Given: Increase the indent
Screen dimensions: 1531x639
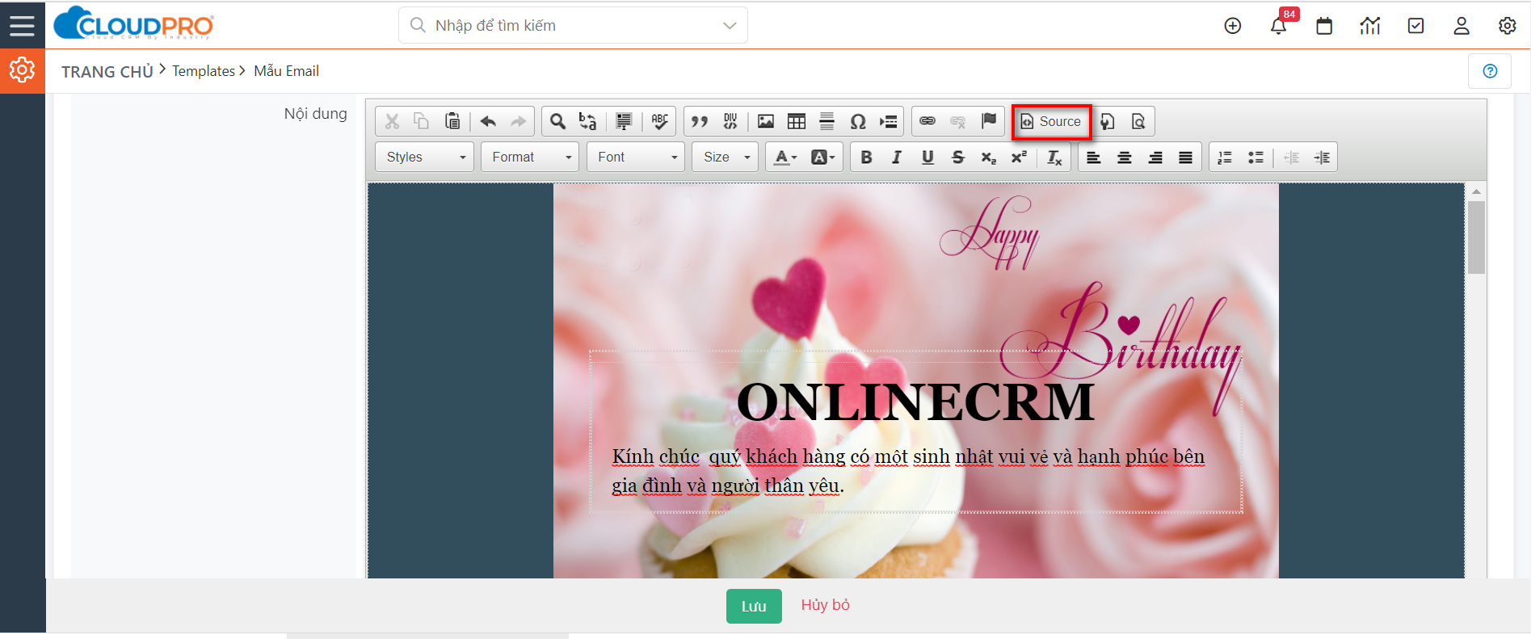Looking at the screenshot, I should coord(1322,157).
